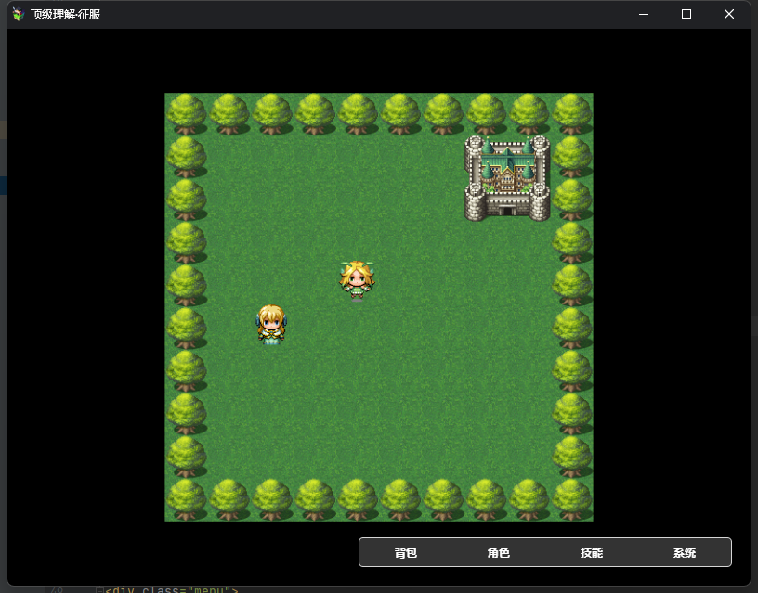Maximize the game window
This screenshot has width=758, height=593.
(686, 15)
